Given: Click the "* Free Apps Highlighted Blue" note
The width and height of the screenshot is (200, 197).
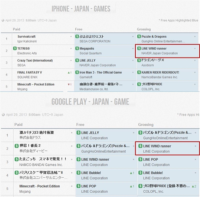Looking at the screenshot, I should click(x=178, y=20).
